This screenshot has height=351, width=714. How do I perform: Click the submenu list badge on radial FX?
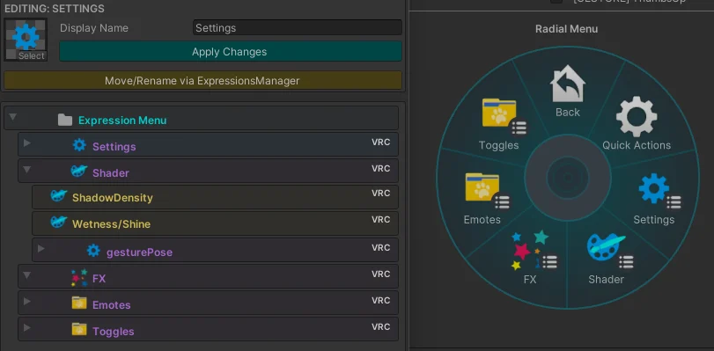549,262
